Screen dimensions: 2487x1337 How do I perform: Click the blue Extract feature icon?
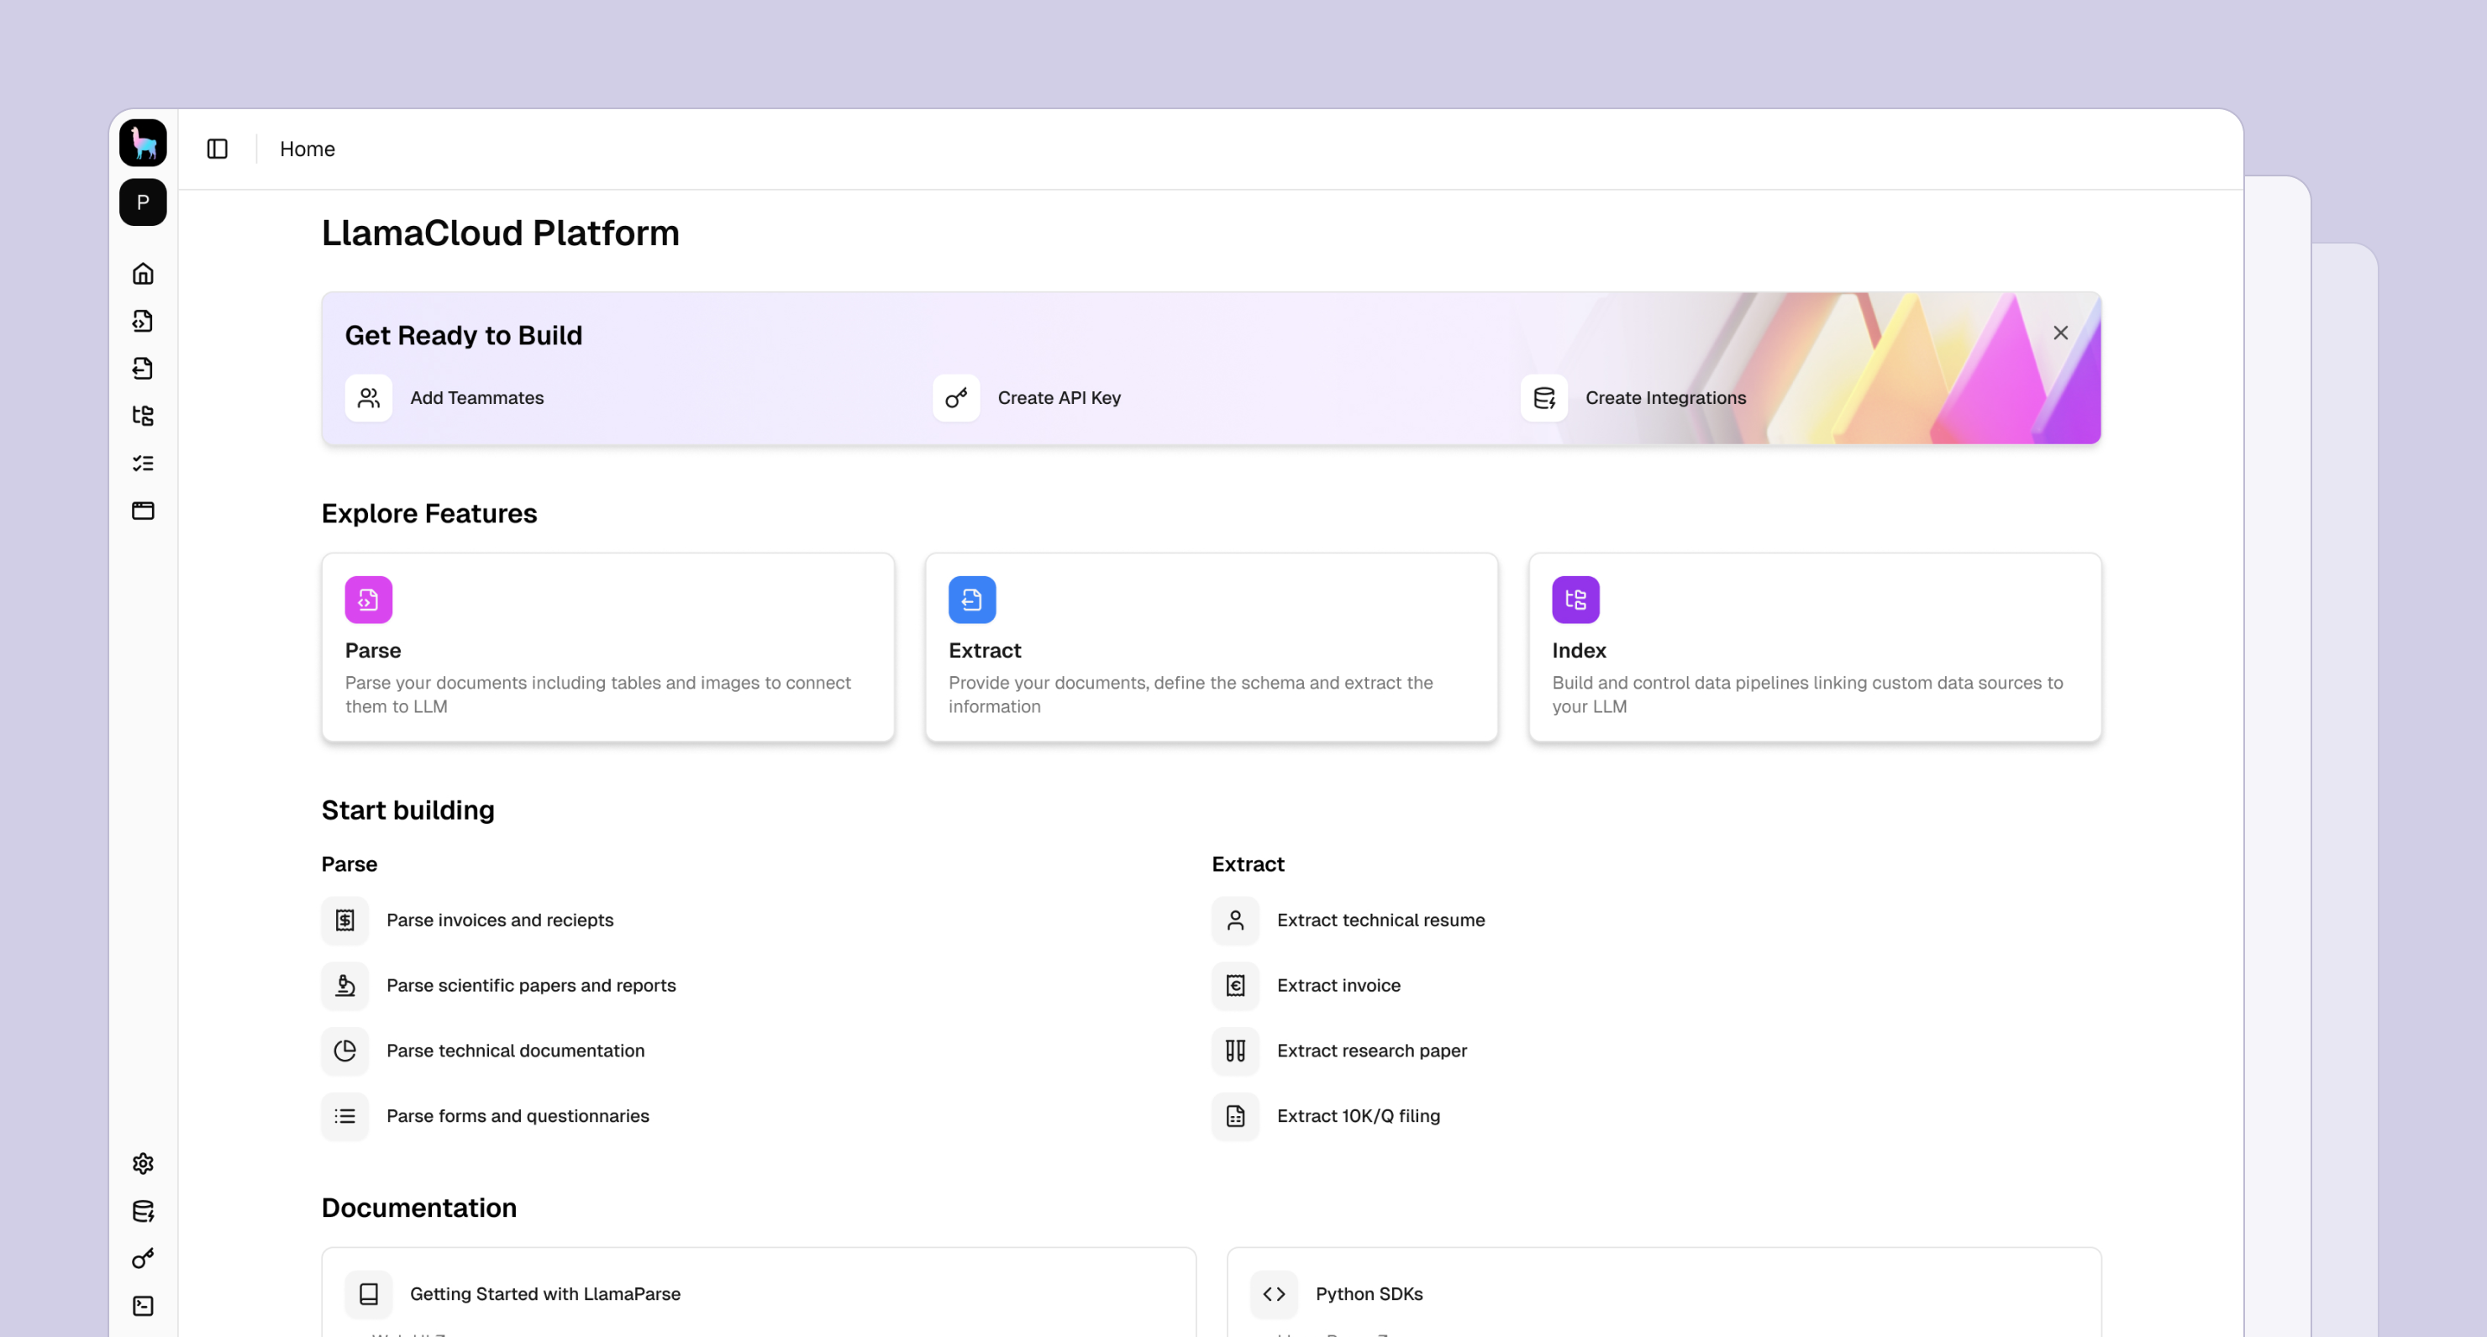click(972, 600)
